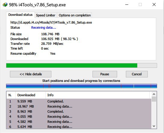Click the green download progress bar
This screenshot has width=164, height=133.
point(81,65)
